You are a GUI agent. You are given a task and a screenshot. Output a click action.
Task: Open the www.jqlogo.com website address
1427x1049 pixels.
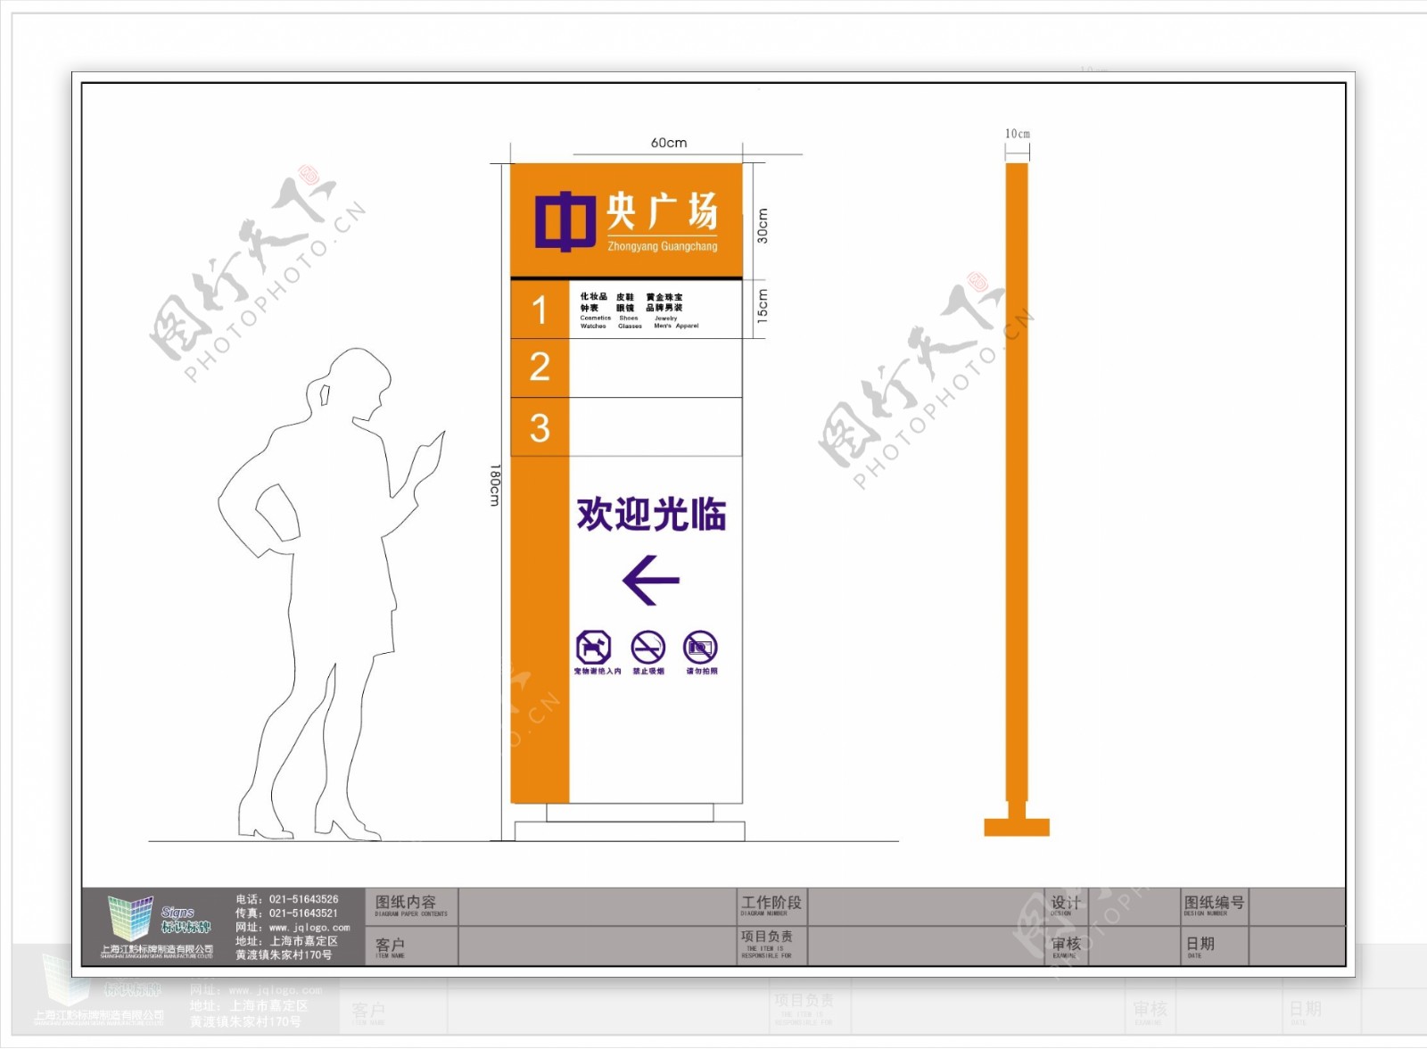tap(309, 928)
